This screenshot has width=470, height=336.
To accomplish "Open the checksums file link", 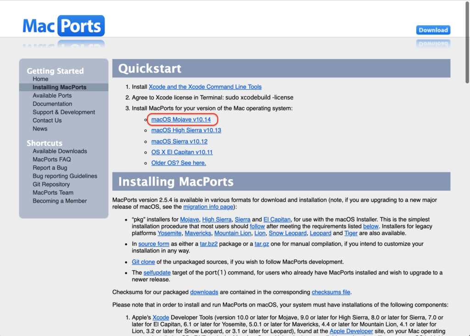I will 331,292.
